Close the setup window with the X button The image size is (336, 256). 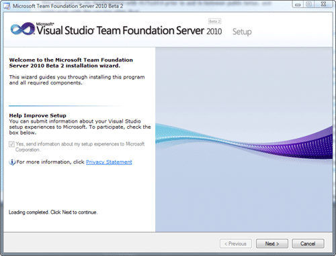(x=323, y=4)
